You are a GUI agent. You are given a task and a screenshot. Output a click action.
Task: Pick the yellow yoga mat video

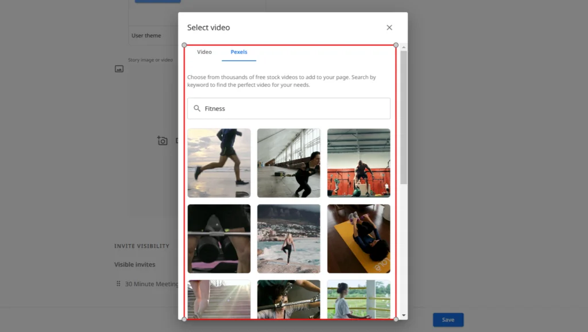point(358,239)
